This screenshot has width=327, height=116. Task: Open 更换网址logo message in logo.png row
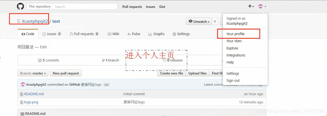coord(134,102)
